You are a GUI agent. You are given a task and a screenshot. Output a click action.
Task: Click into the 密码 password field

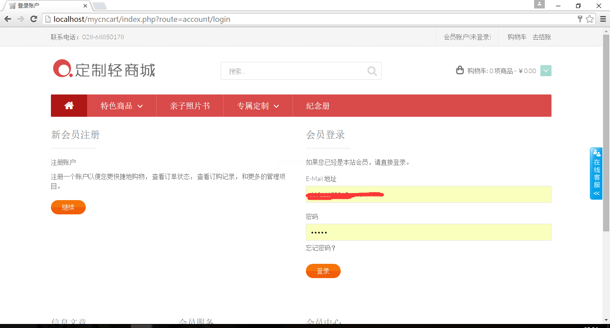pos(428,232)
